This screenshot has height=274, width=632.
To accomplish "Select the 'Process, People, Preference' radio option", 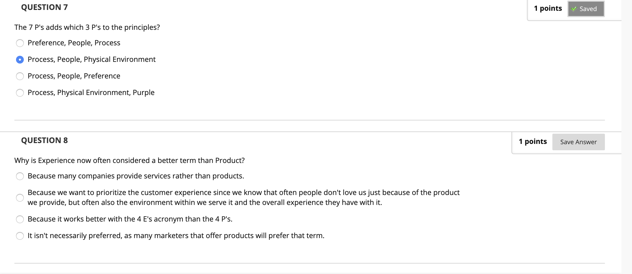I will (20, 76).
